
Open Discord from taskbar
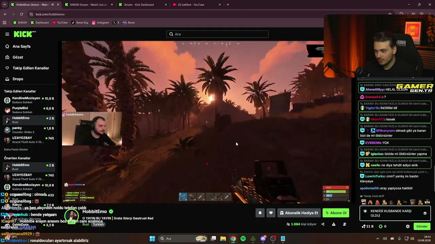pyautogui.click(x=263, y=239)
